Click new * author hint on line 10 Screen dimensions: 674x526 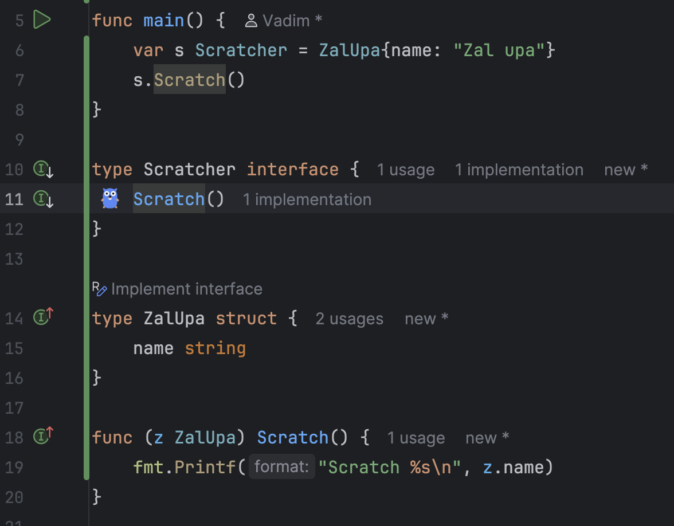click(x=626, y=170)
